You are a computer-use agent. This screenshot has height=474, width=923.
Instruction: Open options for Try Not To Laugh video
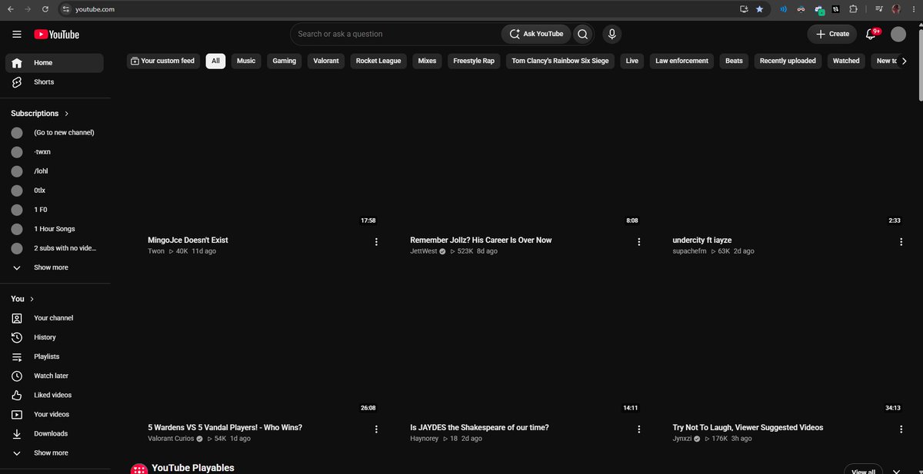pyautogui.click(x=901, y=429)
